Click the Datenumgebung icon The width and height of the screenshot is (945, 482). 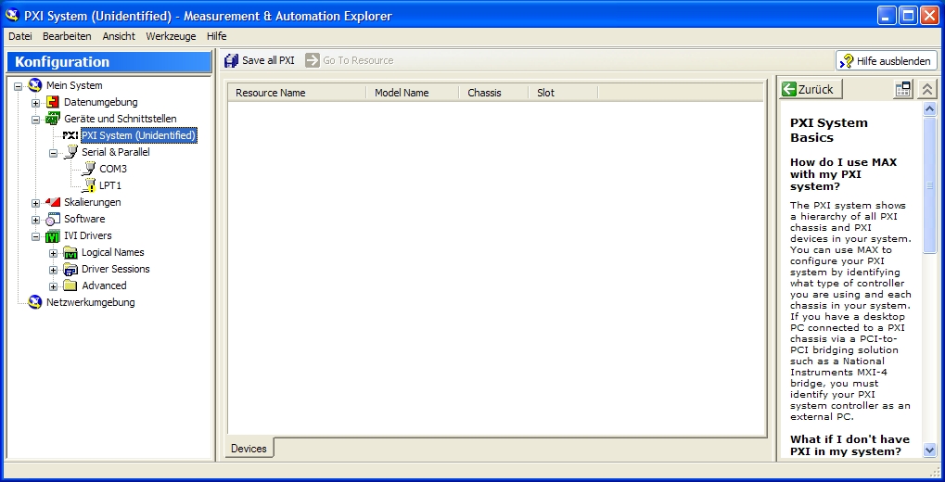pos(53,102)
